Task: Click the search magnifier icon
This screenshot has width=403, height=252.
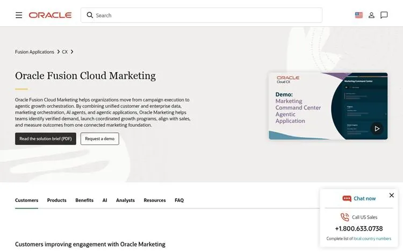Action: click(x=90, y=15)
